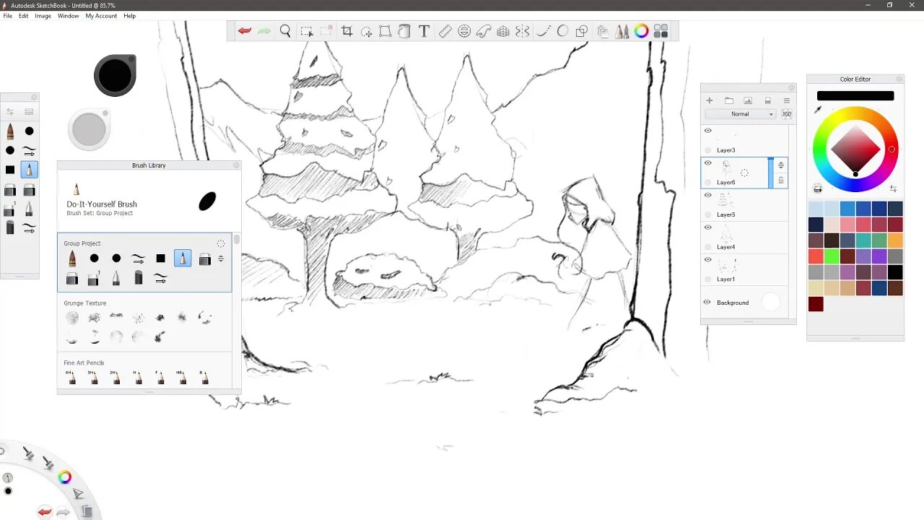
Task: Activate the Predictive Stroke tool
Action: (562, 31)
